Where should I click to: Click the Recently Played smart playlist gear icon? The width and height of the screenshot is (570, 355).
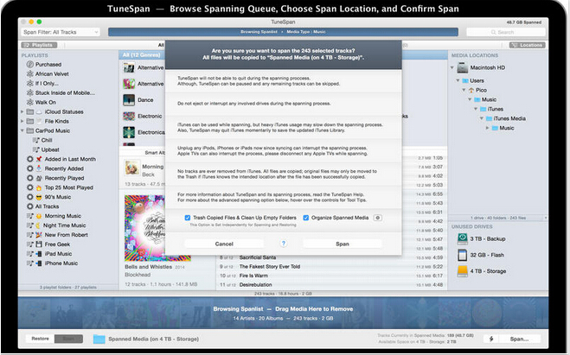[30, 178]
